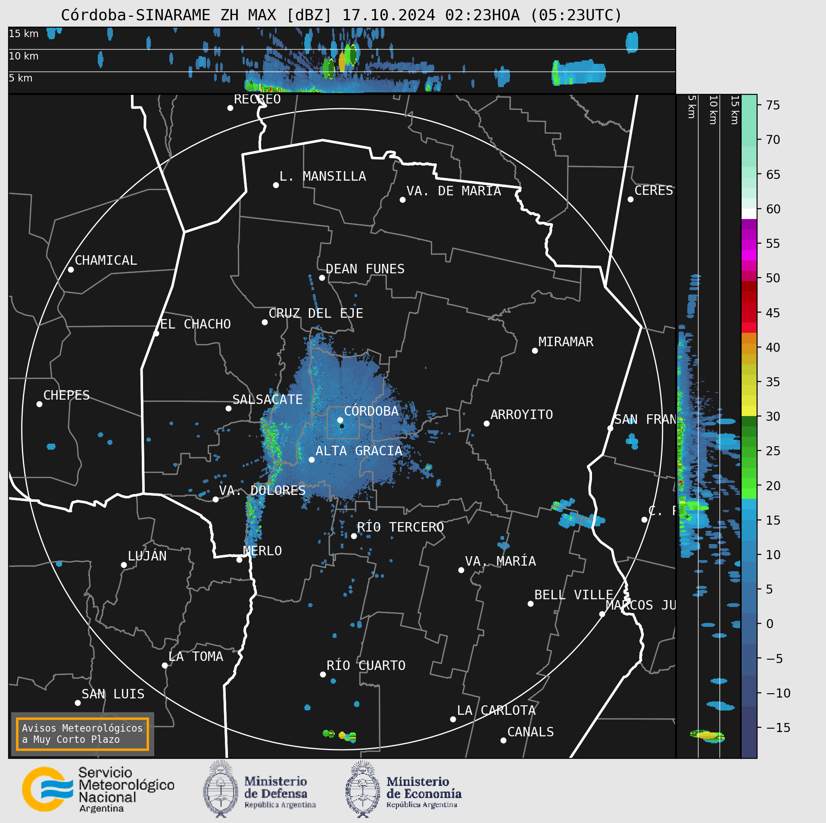Click the yellow echo core in top cross-section
Viewport: 826px width, 823px height.
point(342,62)
